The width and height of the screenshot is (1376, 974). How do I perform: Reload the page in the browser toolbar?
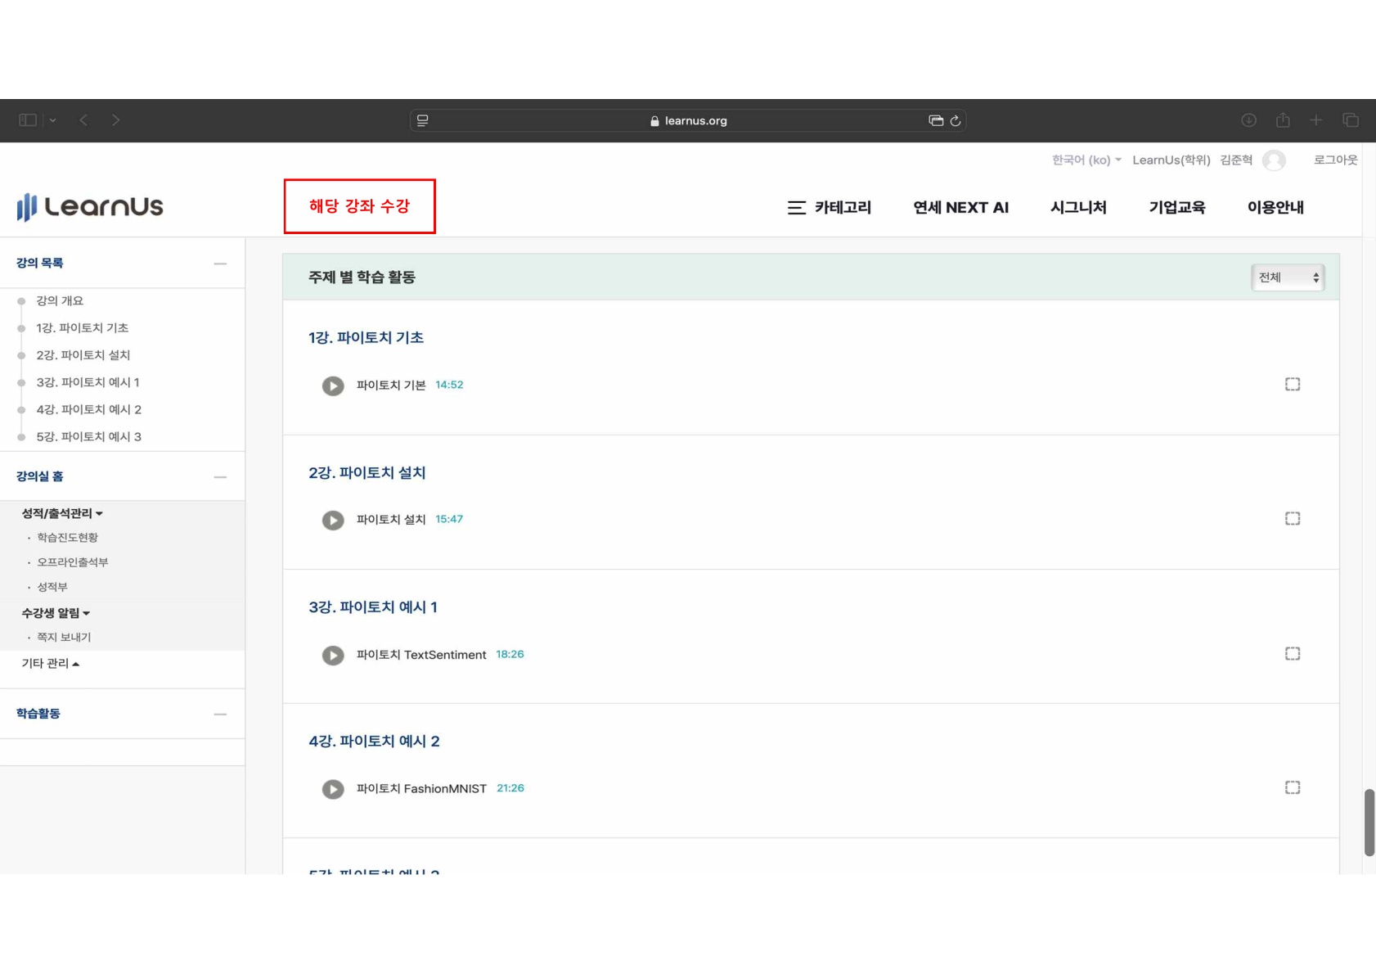(955, 119)
